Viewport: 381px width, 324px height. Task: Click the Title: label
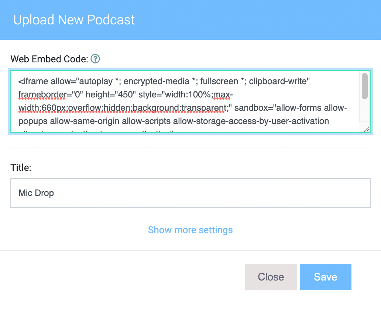21,168
